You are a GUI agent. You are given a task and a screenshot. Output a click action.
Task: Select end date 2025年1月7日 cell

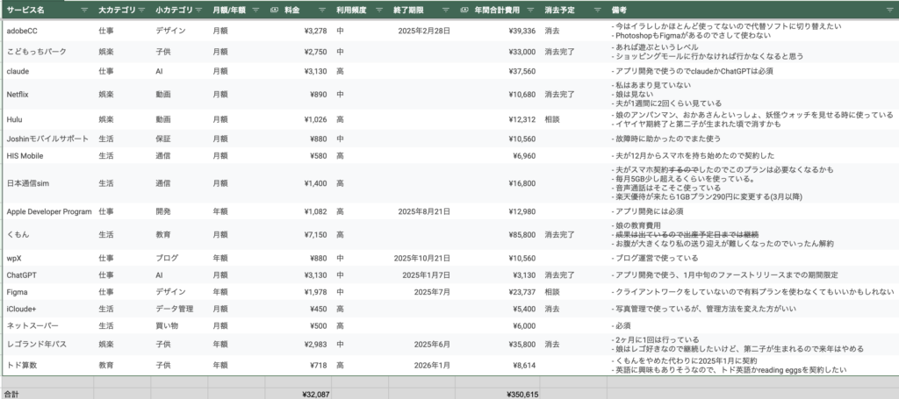[422, 274]
